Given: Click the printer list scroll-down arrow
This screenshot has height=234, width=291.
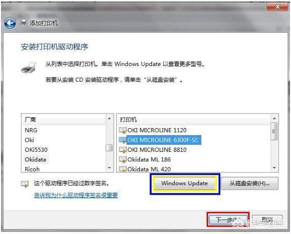Looking at the screenshot, I should point(274,168).
